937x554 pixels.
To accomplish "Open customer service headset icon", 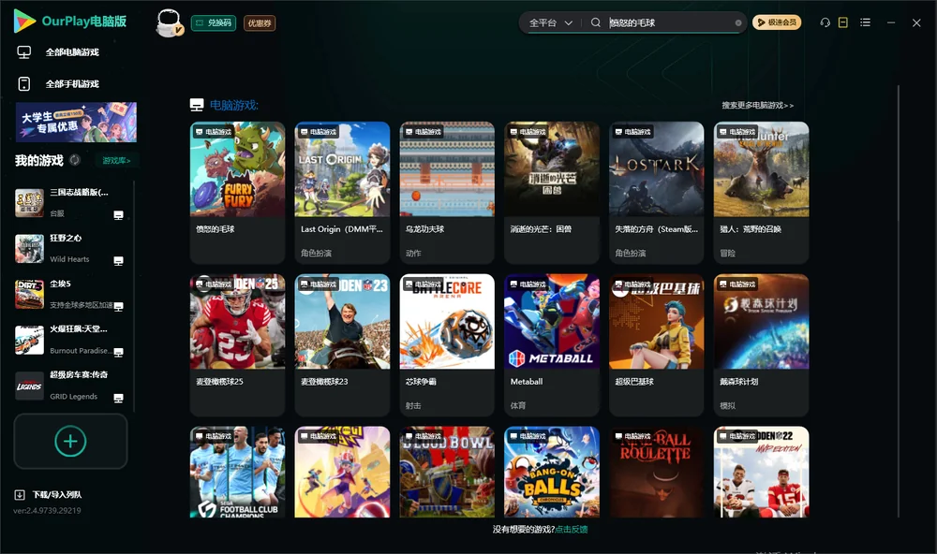I will (825, 22).
